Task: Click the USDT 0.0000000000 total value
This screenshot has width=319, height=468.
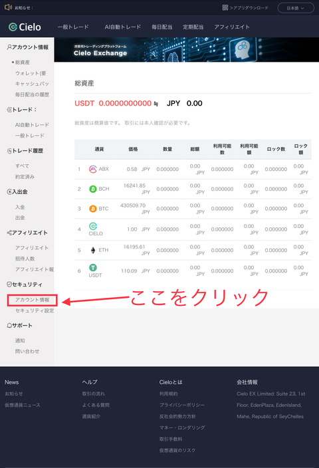Action: 113,103
